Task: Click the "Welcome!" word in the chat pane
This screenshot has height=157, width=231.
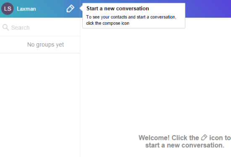Action: click(x=154, y=138)
